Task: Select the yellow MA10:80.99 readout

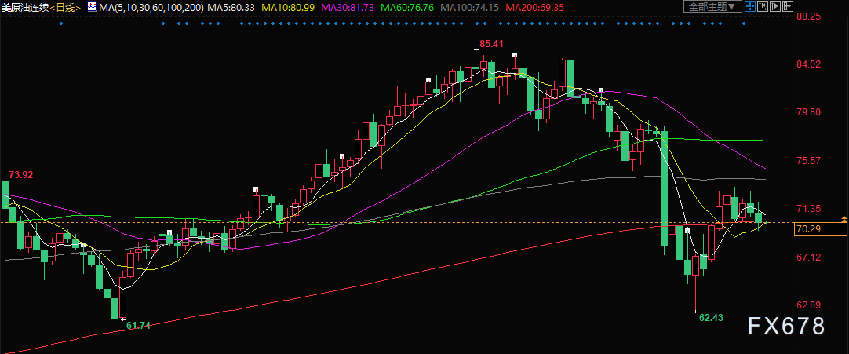Action: 289,7
